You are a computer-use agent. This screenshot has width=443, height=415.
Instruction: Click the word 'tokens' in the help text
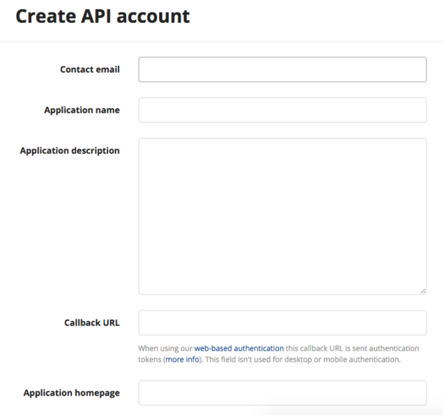(150, 360)
